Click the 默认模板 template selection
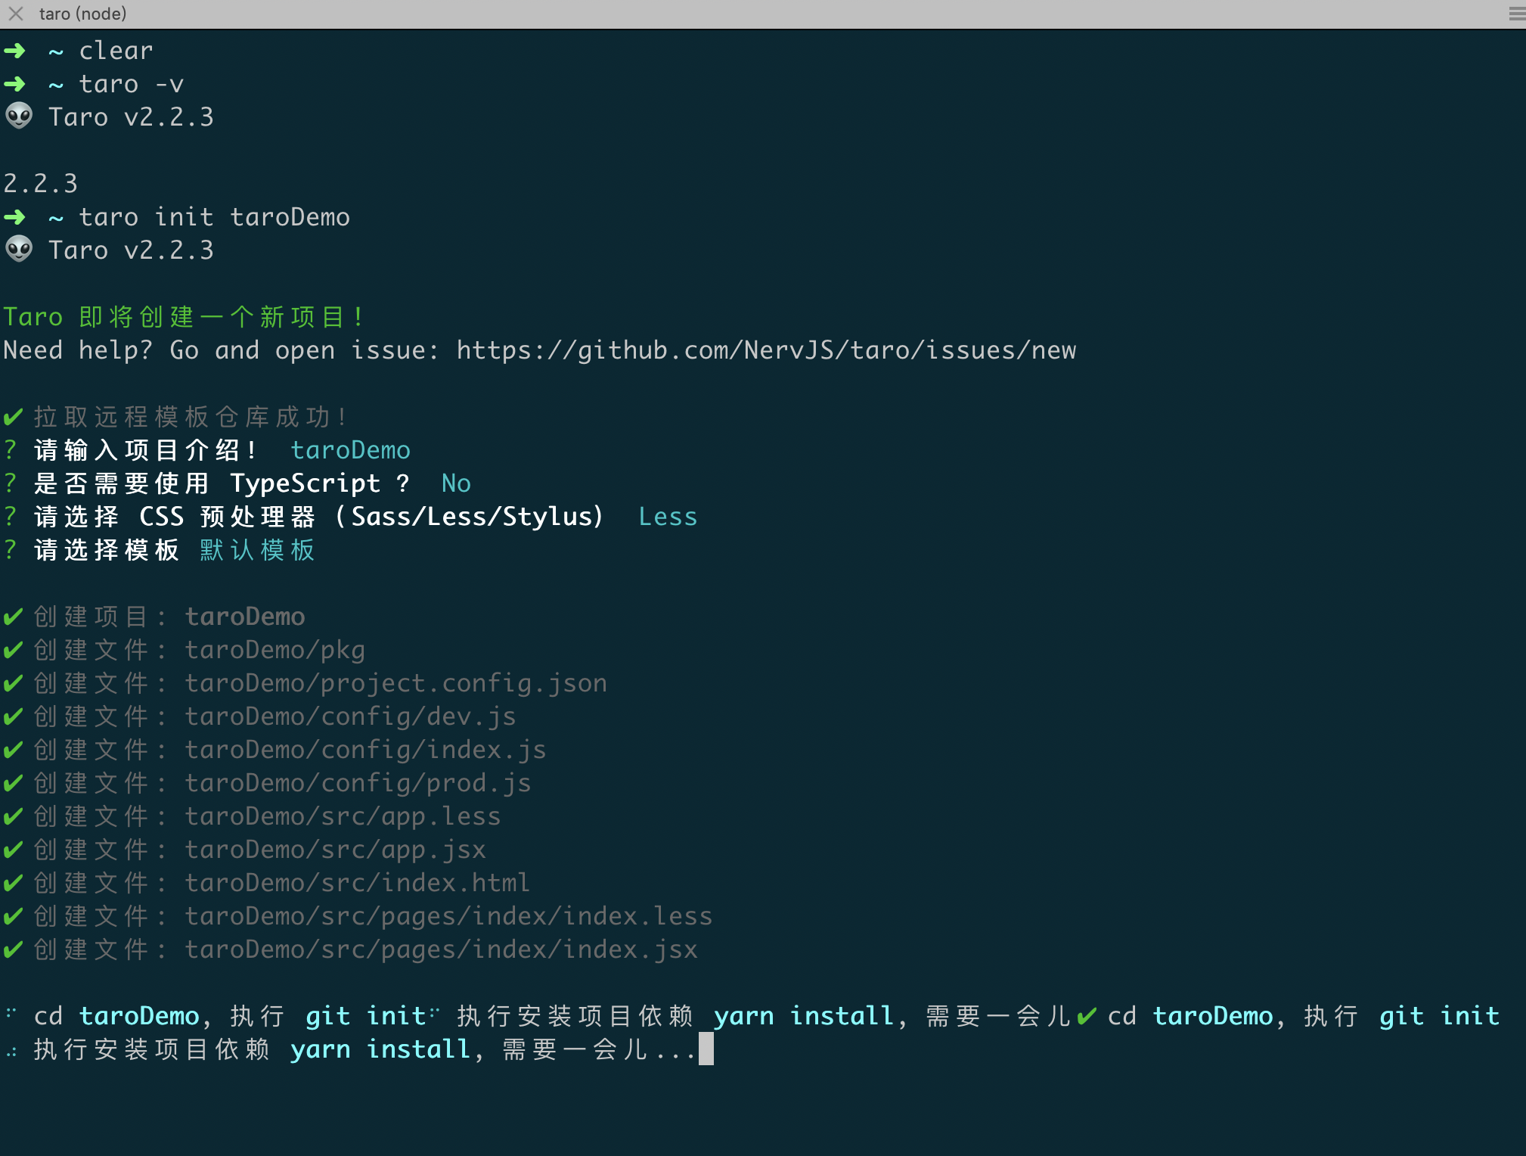The image size is (1526, 1156). tap(257, 550)
